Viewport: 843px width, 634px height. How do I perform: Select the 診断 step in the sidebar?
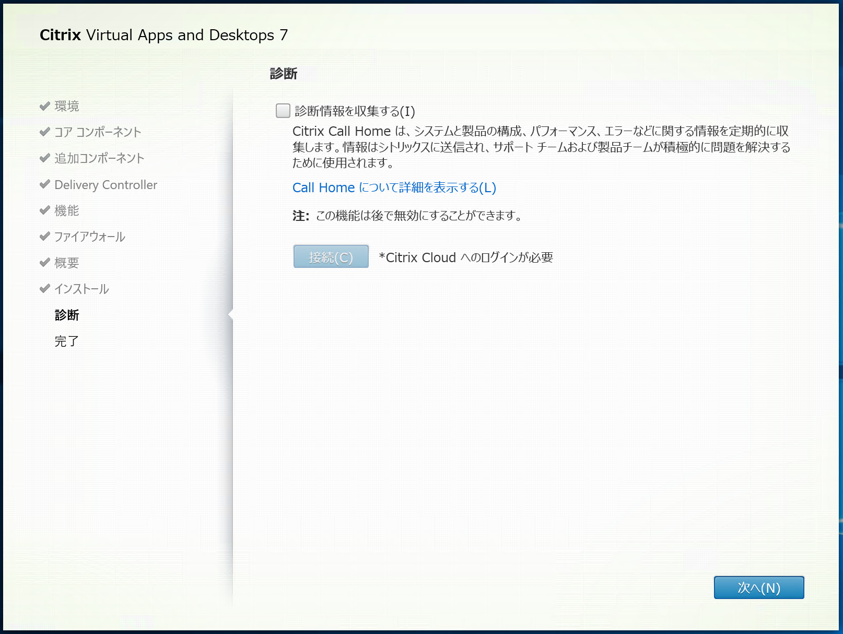(x=66, y=315)
